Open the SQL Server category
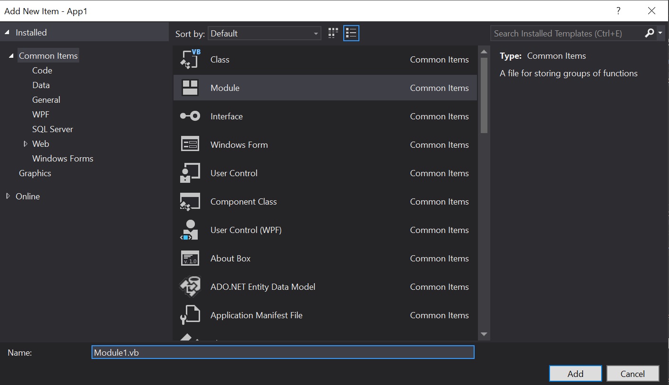The image size is (669, 385). [x=53, y=129]
